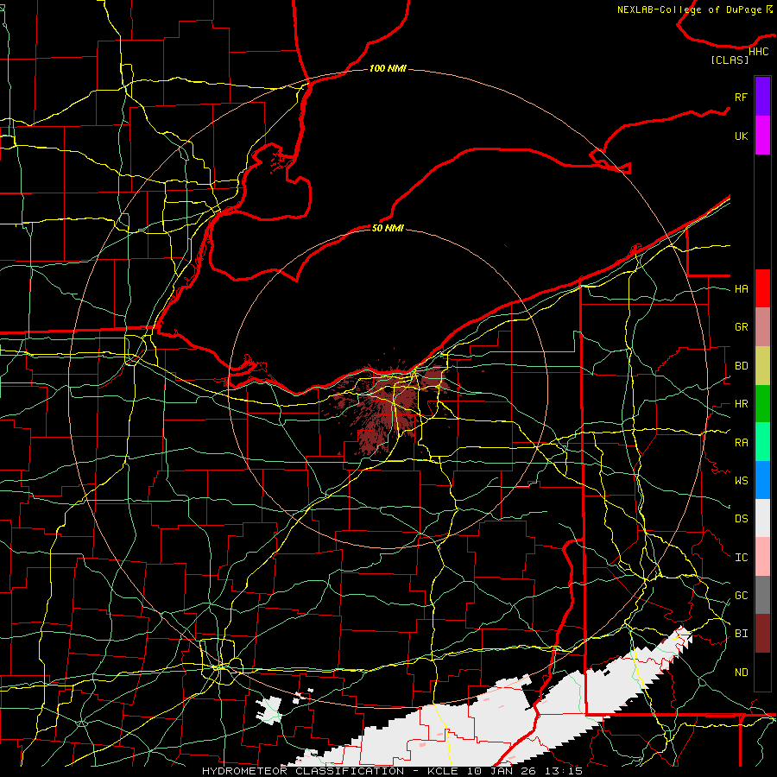Click the HHC product code text

click(x=759, y=52)
